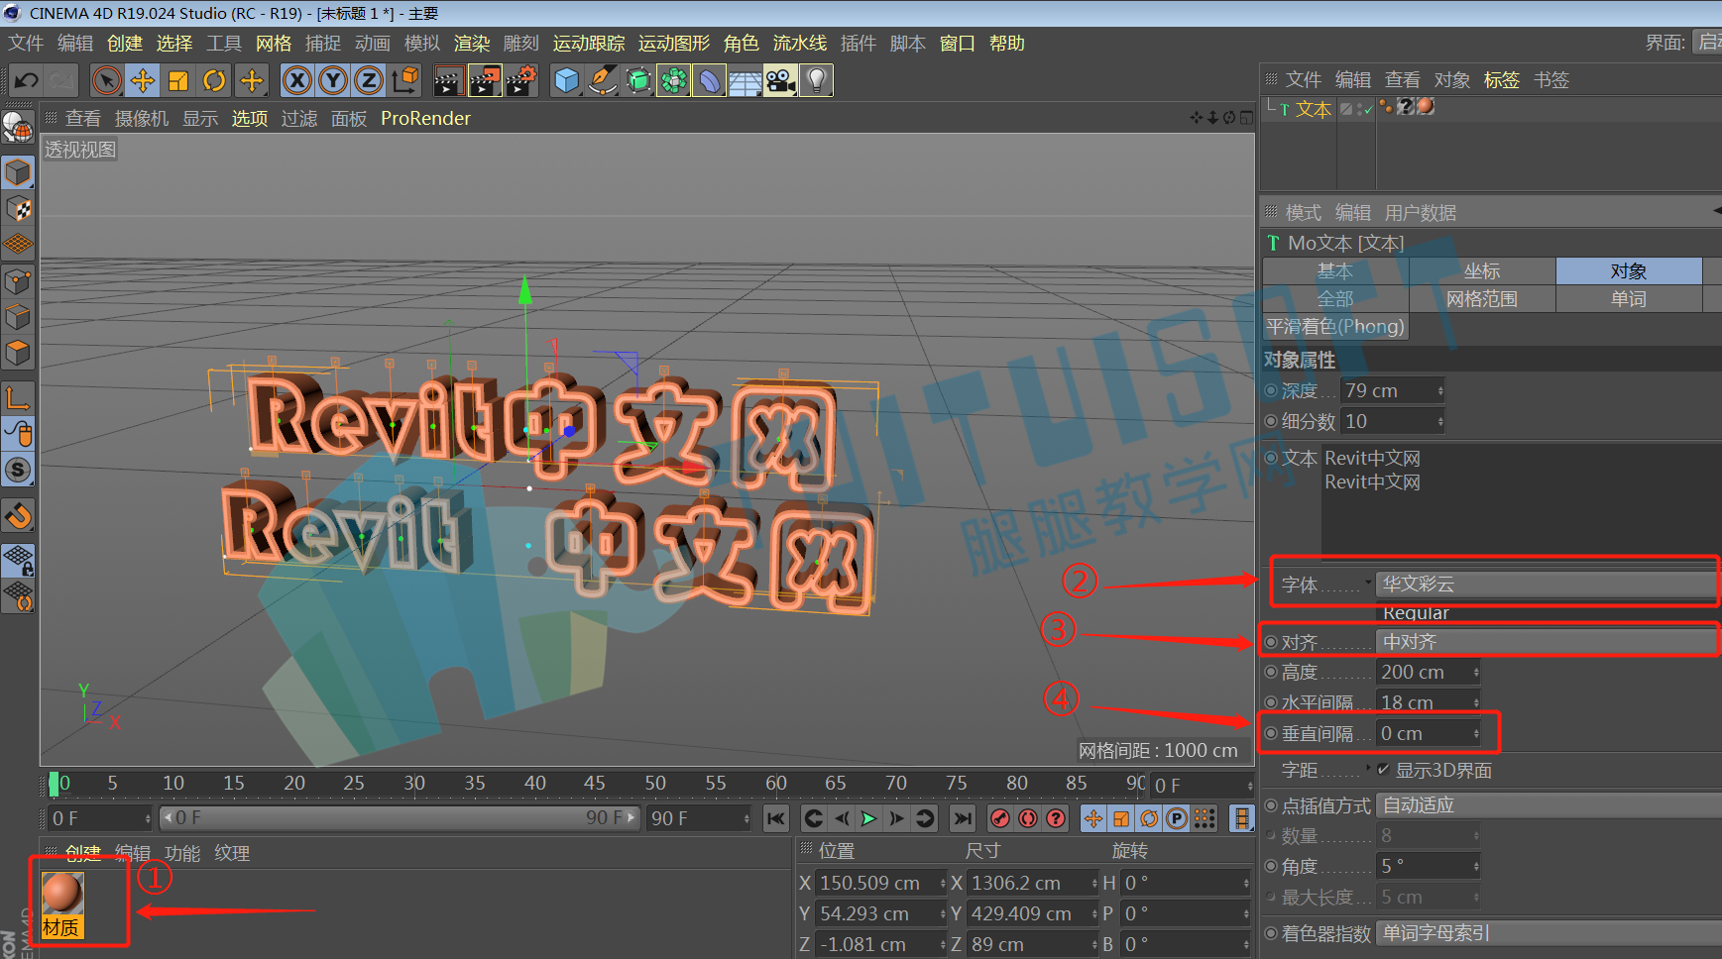1722x959 pixels.
Task: Click the Camera object icon
Action: [x=780, y=80]
